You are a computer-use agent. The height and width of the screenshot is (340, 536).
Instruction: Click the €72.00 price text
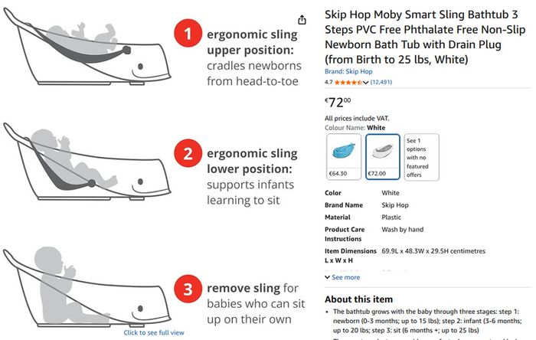(338, 102)
